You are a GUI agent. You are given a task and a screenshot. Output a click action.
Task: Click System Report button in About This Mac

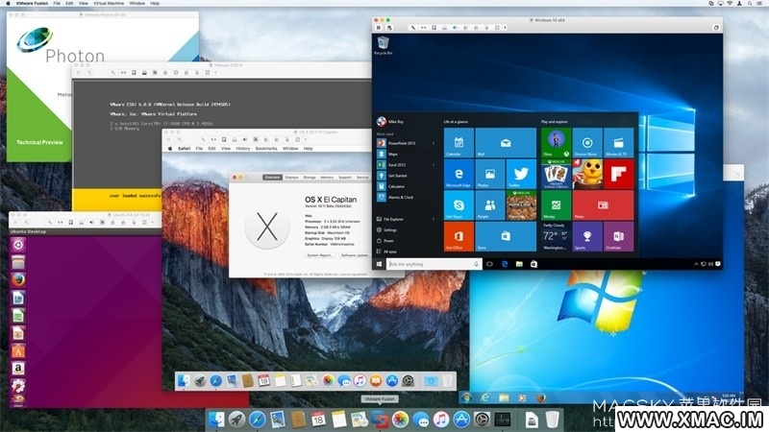point(320,255)
